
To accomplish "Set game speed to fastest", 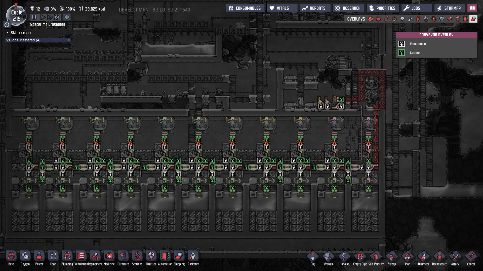I will pos(57,17).
